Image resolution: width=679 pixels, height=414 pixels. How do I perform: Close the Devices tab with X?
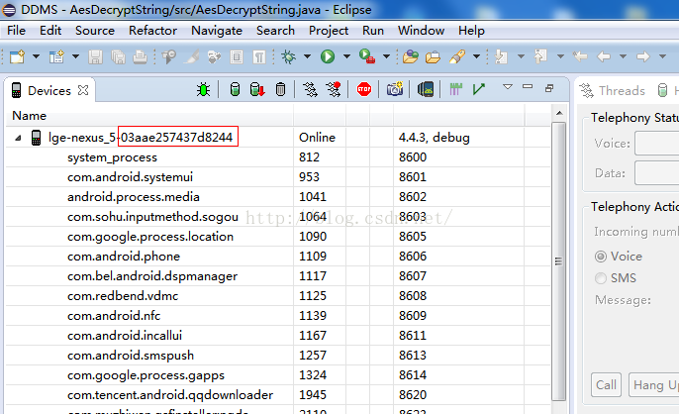83,90
